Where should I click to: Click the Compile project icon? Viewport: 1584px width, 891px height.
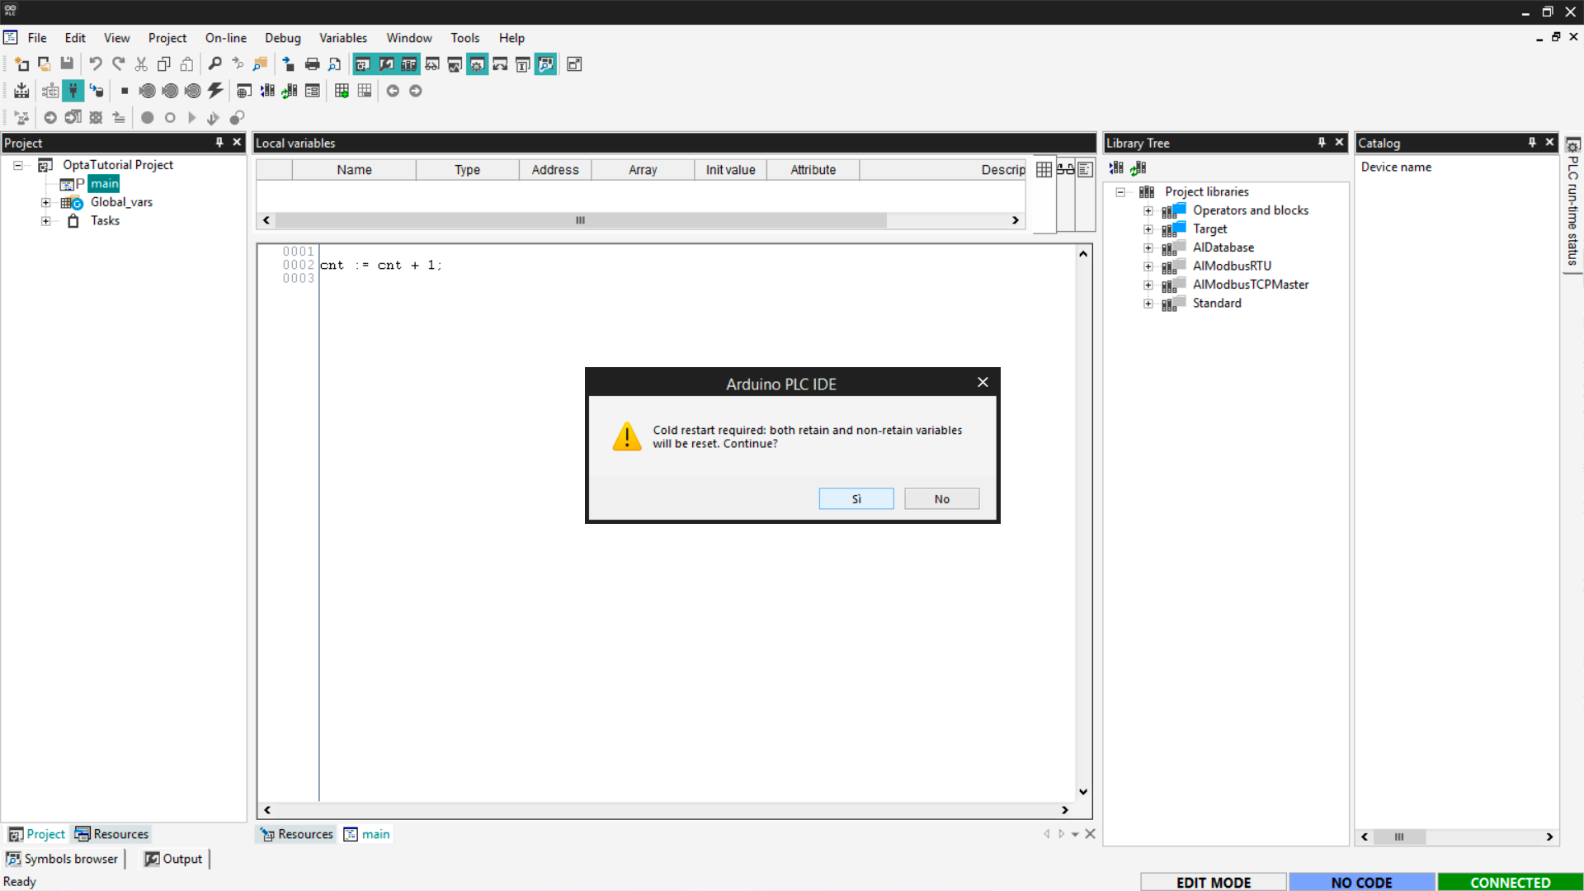coord(21,91)
